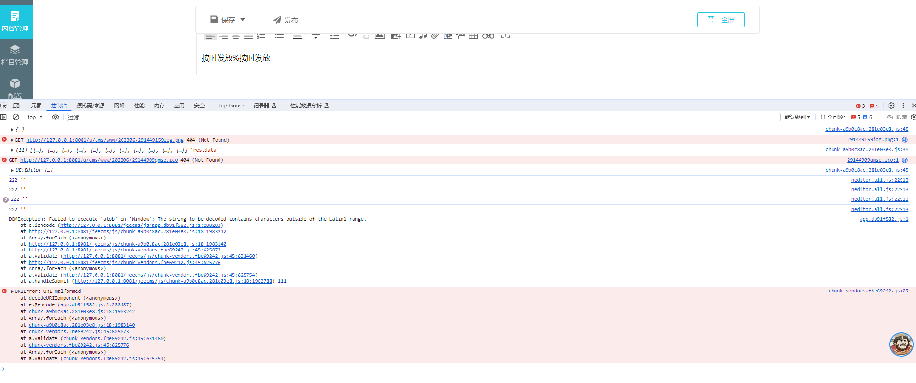Insert unordered list in editor toolbar
The width and height of the screenshot is (916, 383).
tap(280, 36)
